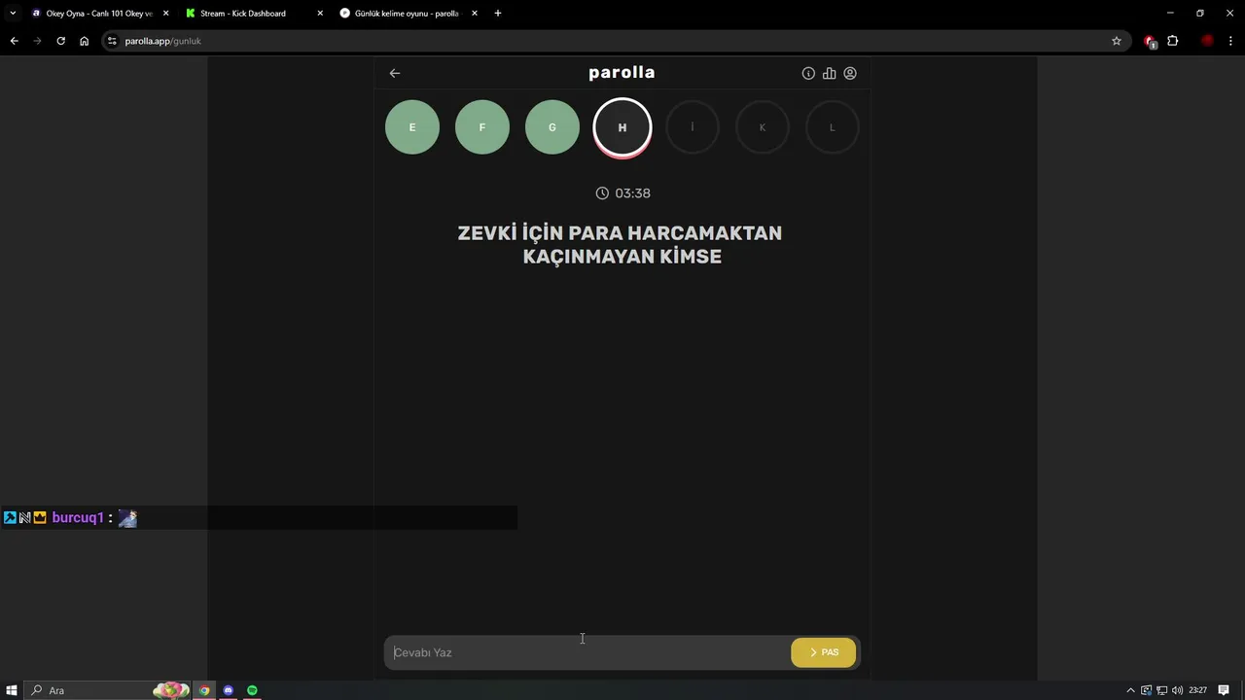The height and width of the screenshot is (700, 1245).
Task: Select the letter İ circle
Action: (x=693, y=127)
